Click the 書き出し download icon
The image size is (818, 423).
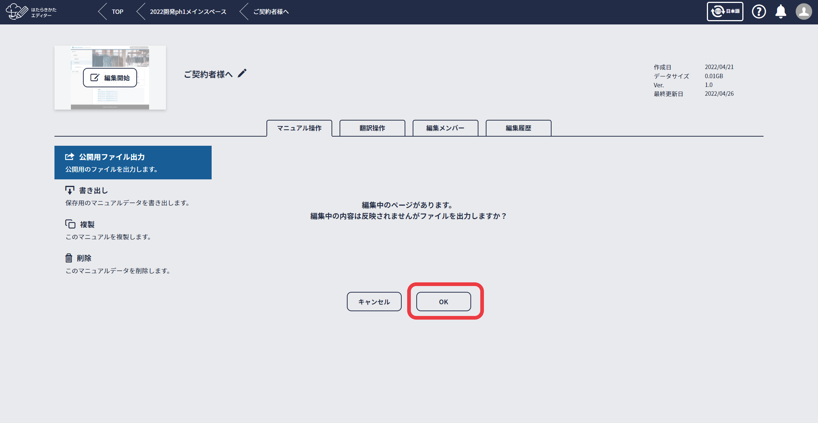(x=69, y=190)
